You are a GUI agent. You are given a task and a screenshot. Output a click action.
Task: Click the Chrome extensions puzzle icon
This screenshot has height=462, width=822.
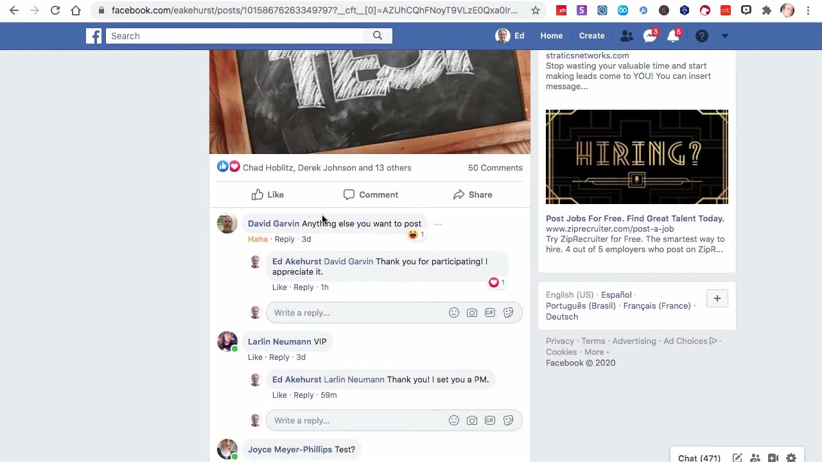[x=766, y=10]
